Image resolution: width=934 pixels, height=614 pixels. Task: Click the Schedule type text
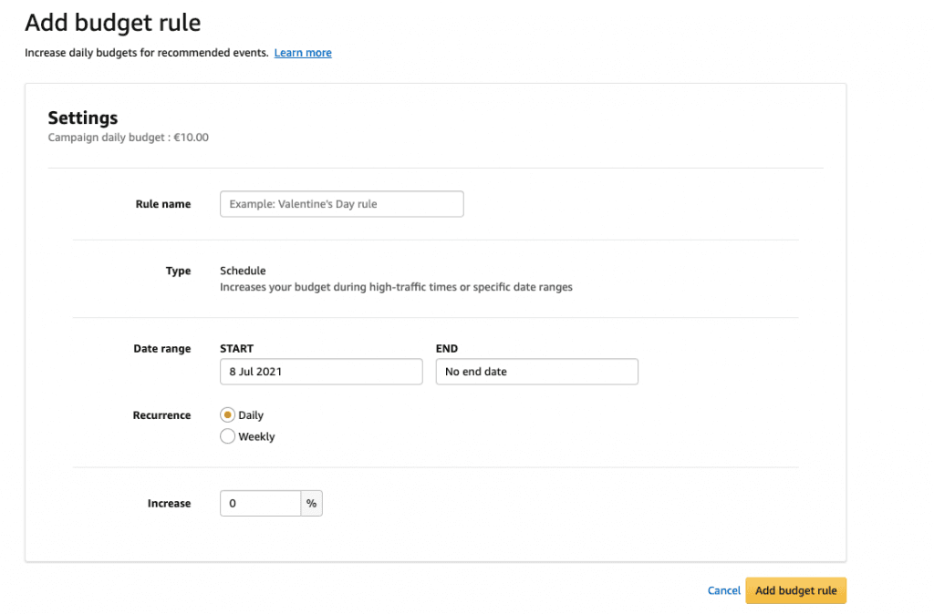pos(243,271)
